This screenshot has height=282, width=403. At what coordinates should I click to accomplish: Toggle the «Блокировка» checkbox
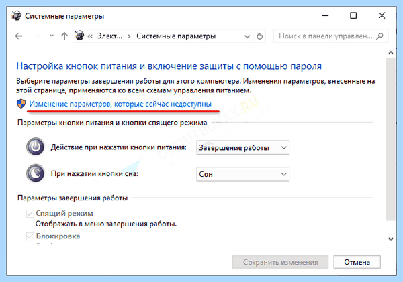(x=30, y=236)
